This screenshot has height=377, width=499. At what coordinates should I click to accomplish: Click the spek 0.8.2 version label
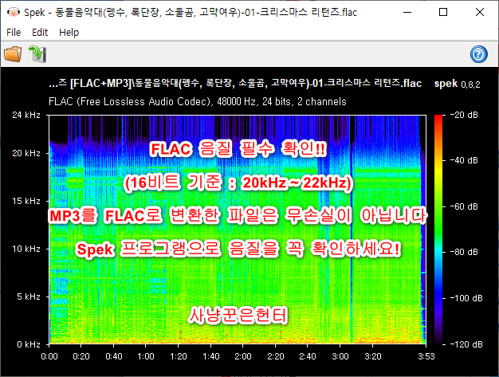[458, 84]
